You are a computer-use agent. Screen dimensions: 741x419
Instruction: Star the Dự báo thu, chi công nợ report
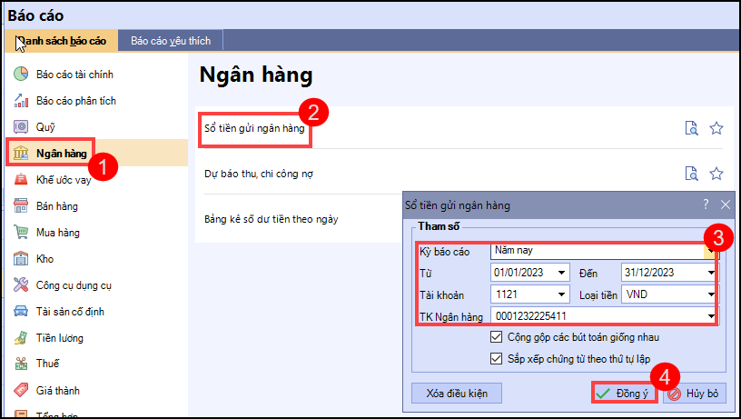pyautogui.click(x=716, y=174)
